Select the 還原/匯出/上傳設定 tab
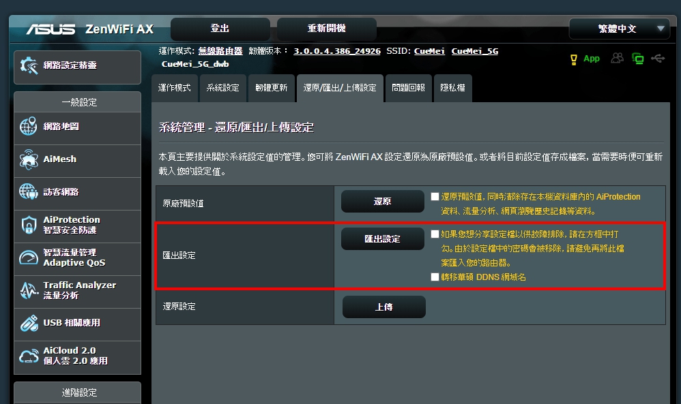681x404 pixels. [340, 88]
